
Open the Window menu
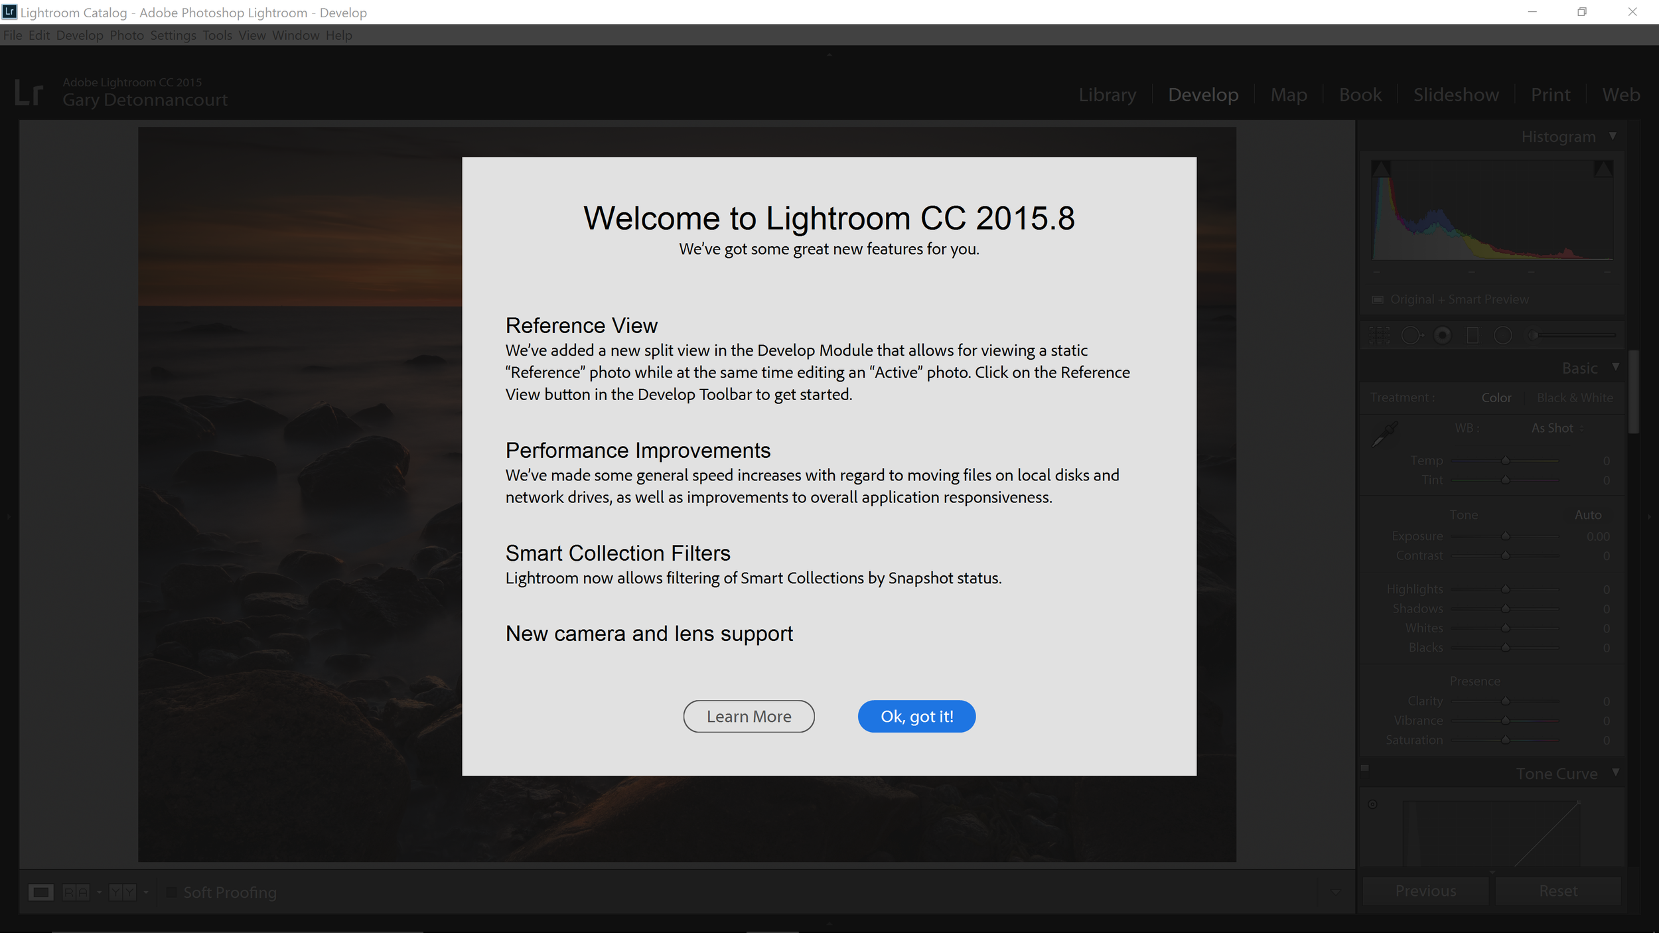296,35
